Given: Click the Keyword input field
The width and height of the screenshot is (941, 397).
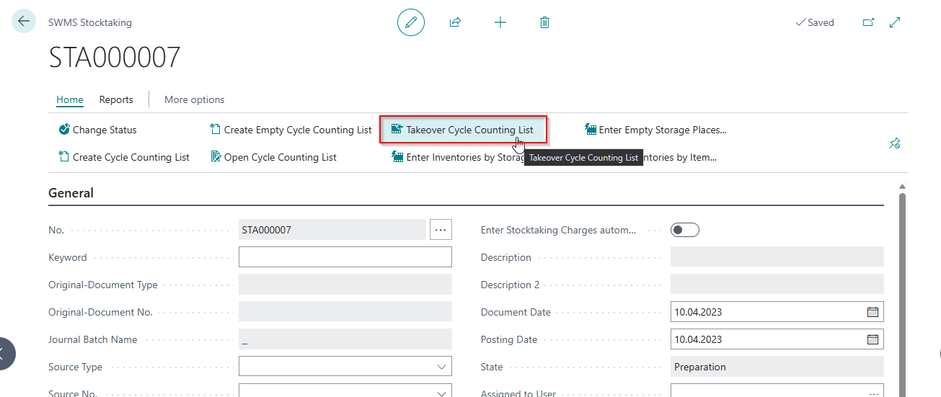Looking at the screenshot, I should pyautogui.click(x=345, y=257).
